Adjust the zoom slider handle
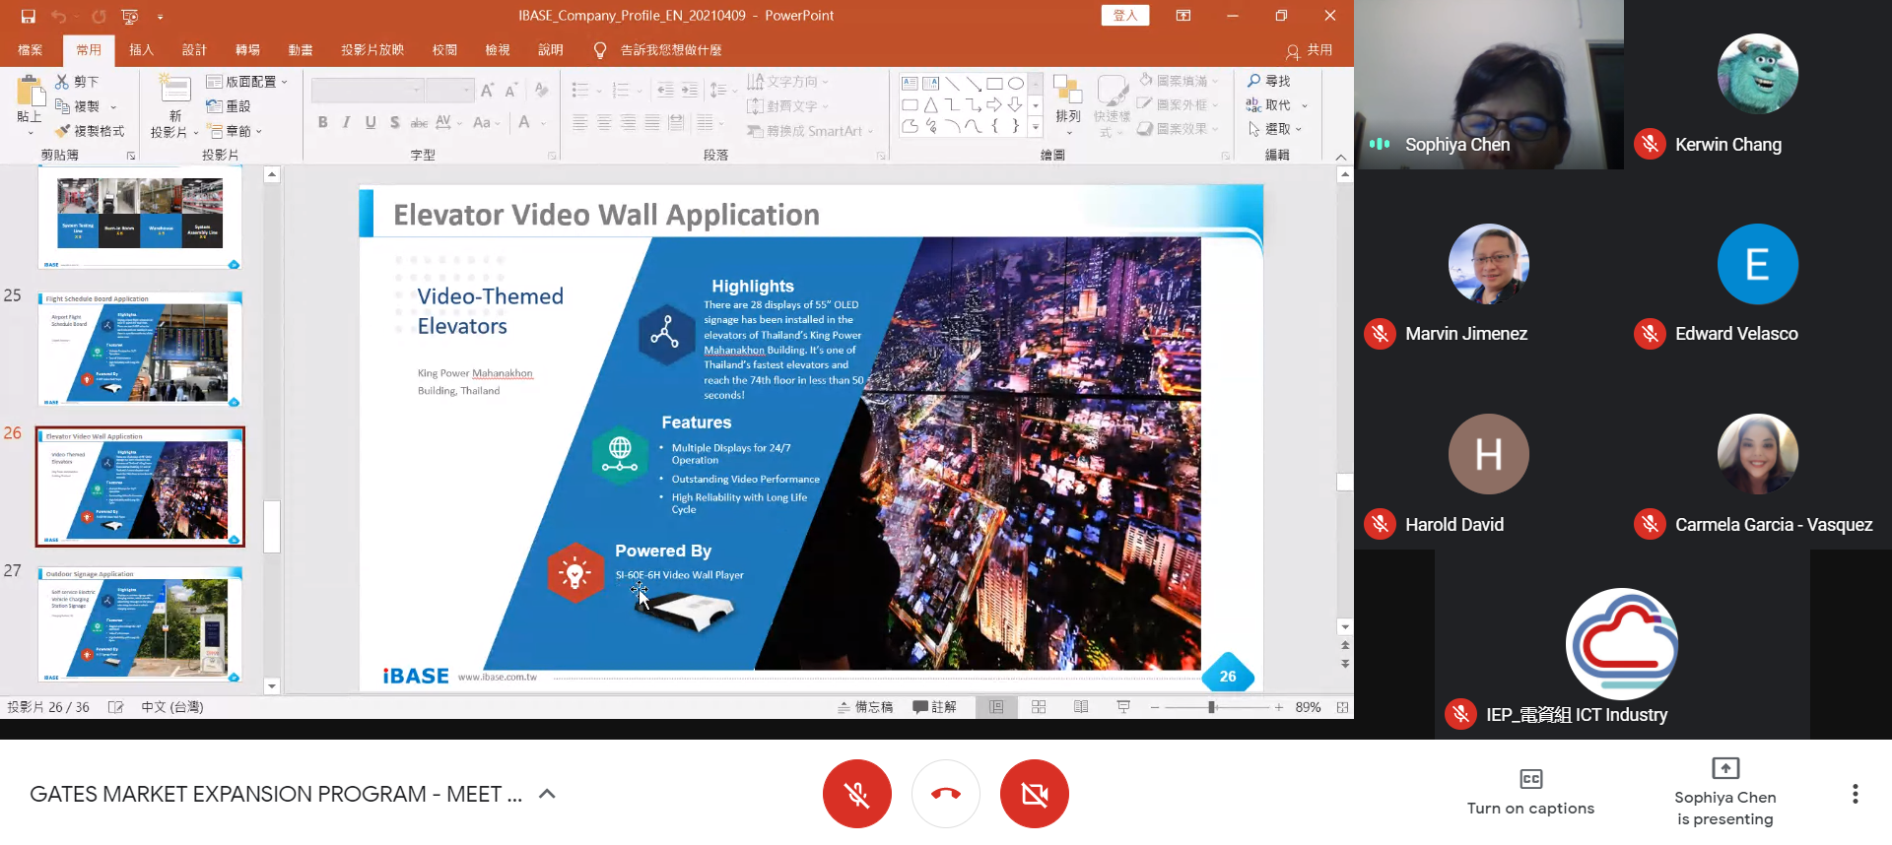 [x=1211, y=707]
